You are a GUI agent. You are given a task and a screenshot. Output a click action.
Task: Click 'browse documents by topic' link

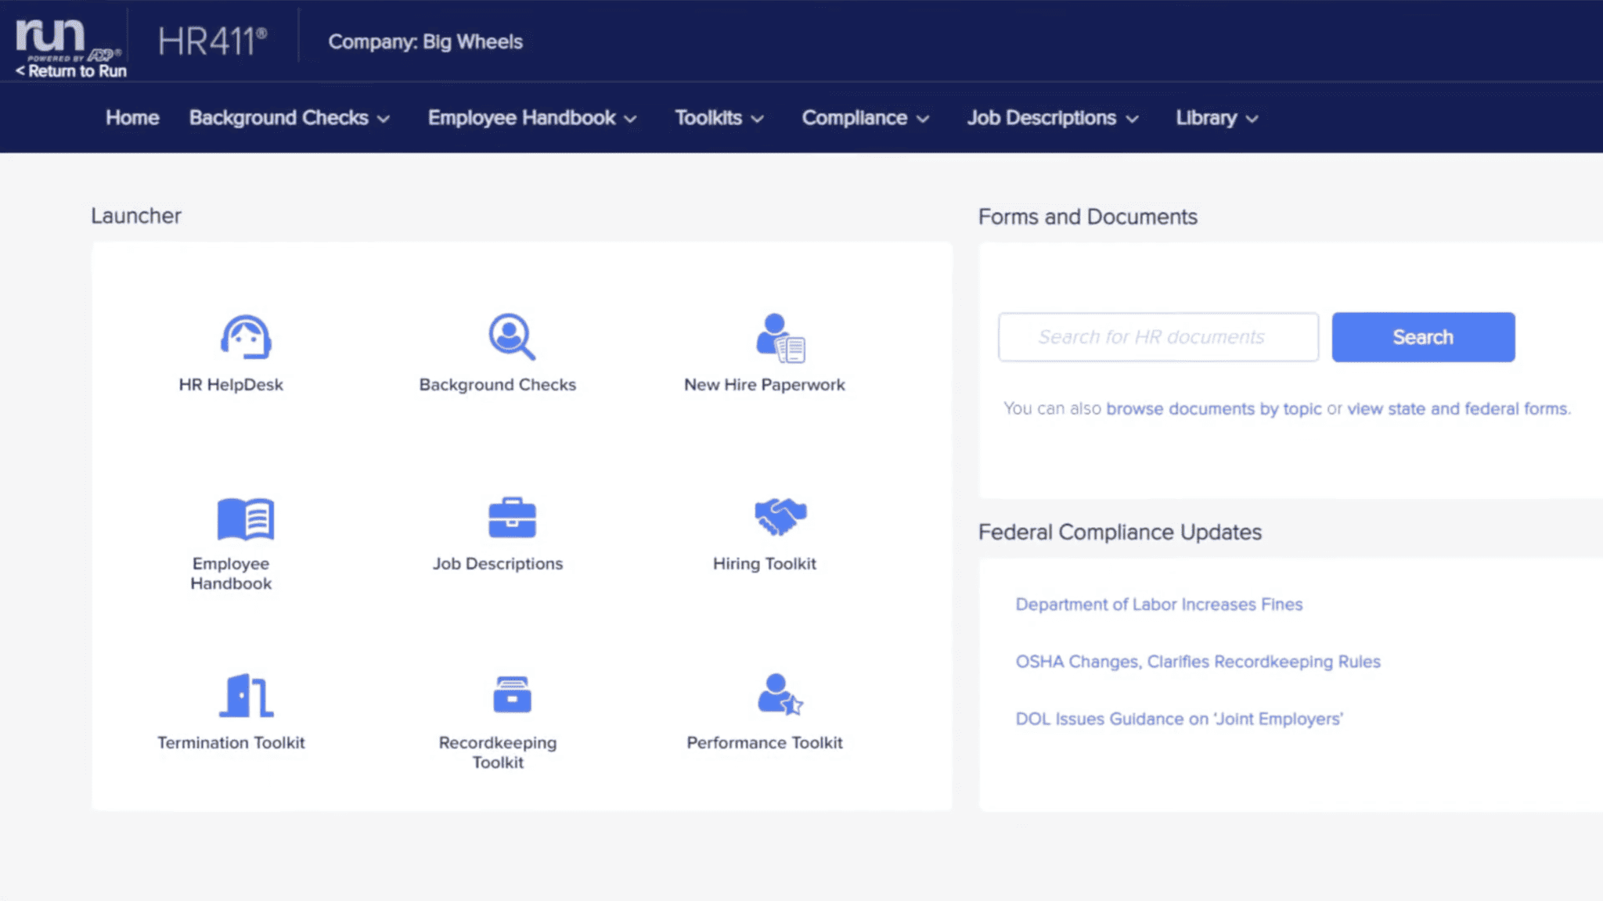(1215, 408)
